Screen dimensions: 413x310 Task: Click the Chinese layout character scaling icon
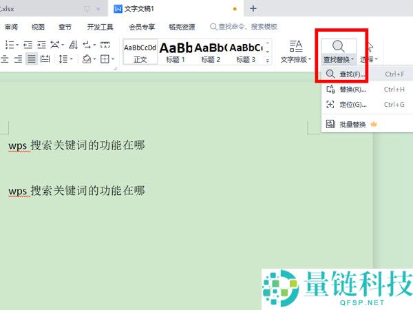pyautogui.click(x=55, y=45)
